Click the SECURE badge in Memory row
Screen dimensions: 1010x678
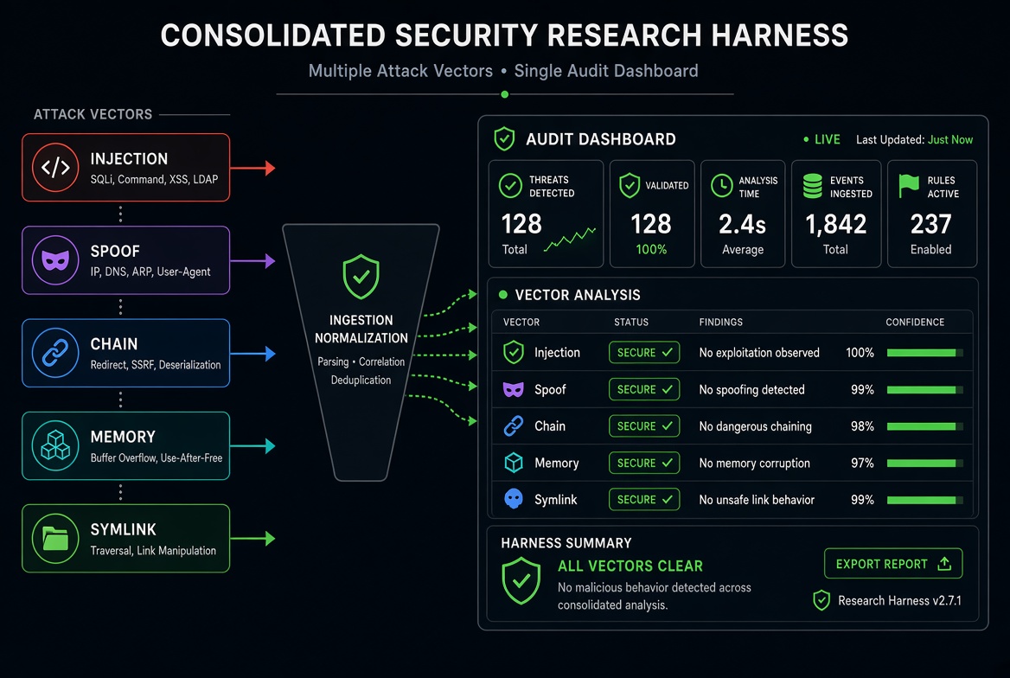[644, 463]
